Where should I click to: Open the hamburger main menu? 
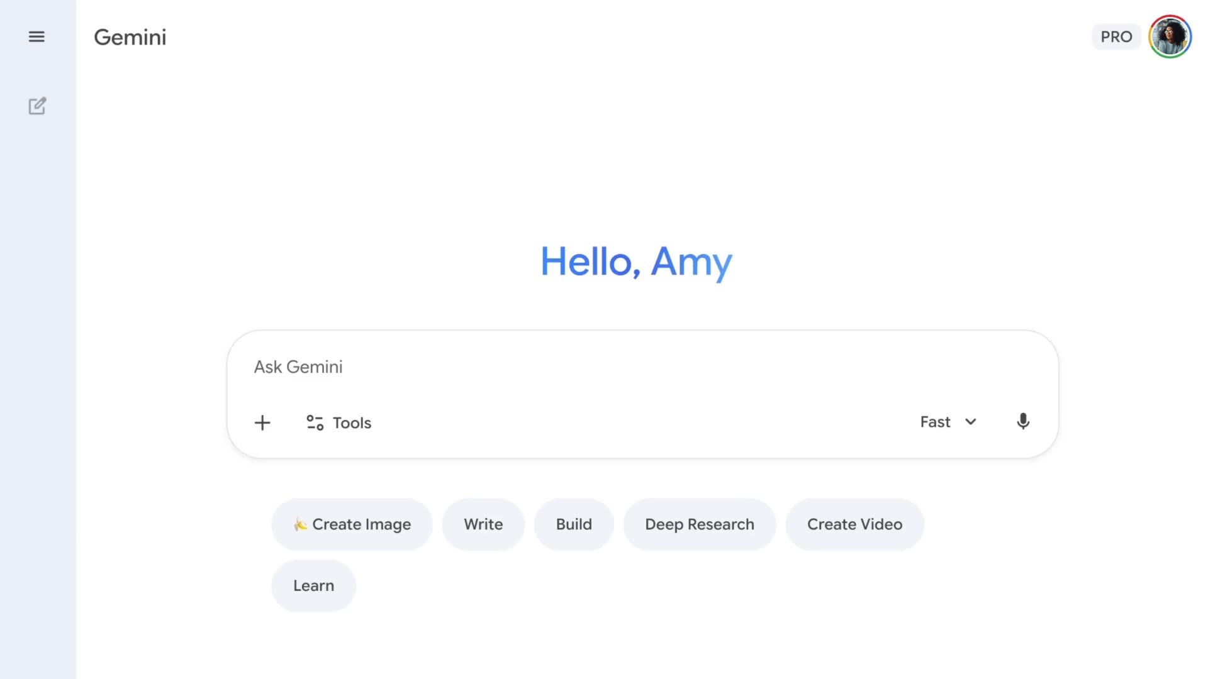pos(36,36)
